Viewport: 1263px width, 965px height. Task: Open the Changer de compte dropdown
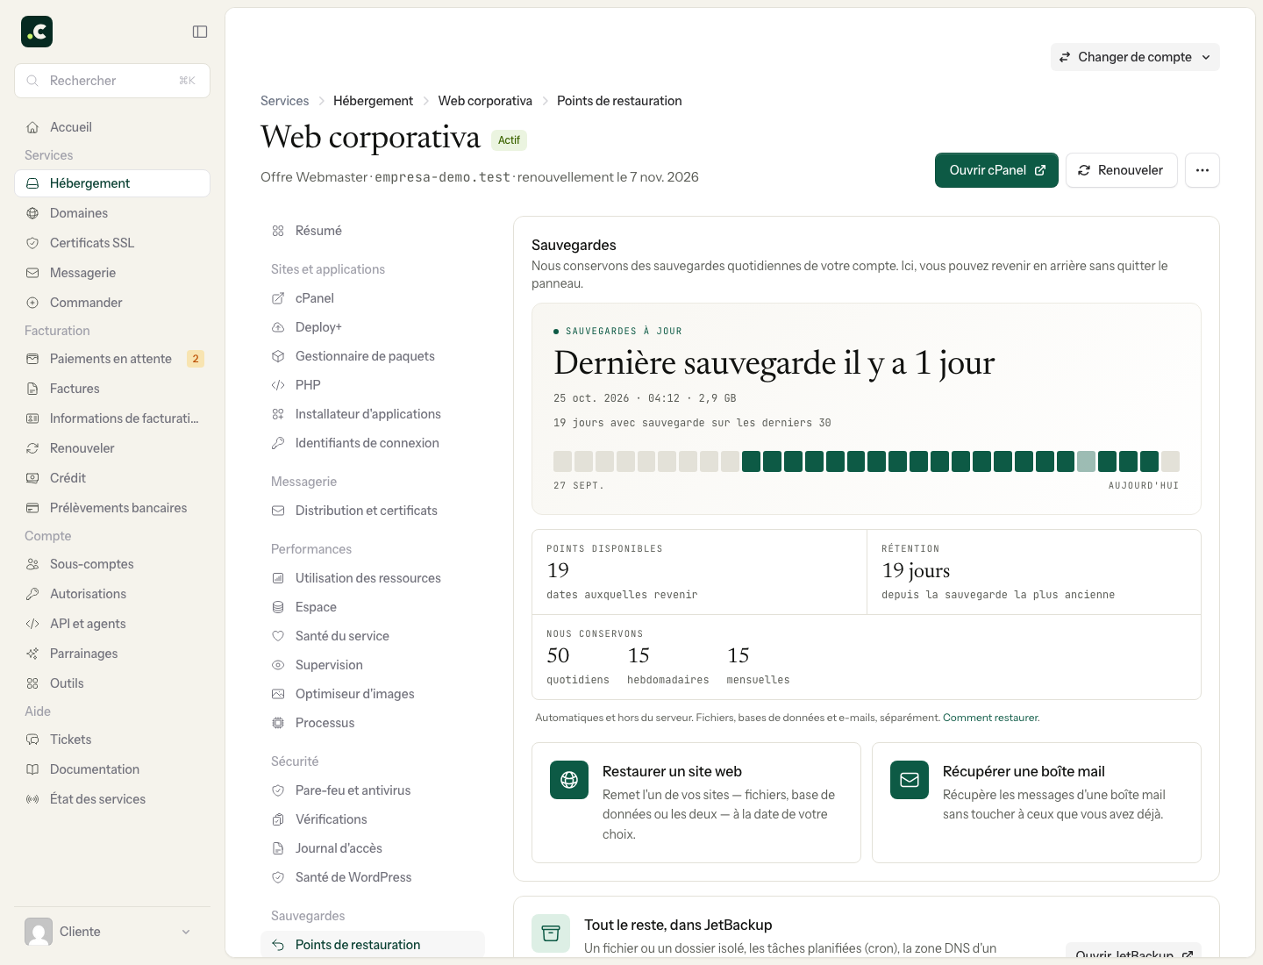[x=1135, y=57]
